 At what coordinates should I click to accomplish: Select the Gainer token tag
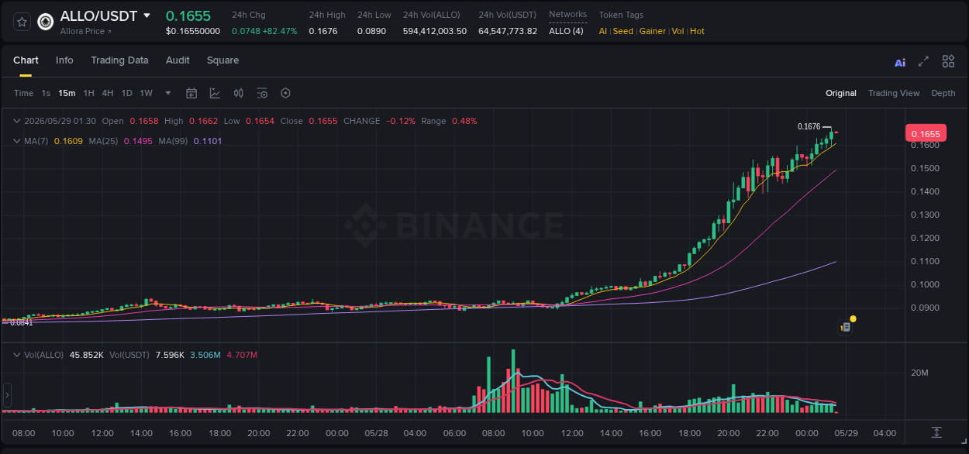click(x=652, y=31)
